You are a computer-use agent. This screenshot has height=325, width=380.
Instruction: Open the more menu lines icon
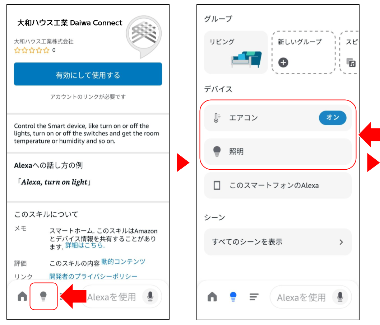click(x=254, y=297)
